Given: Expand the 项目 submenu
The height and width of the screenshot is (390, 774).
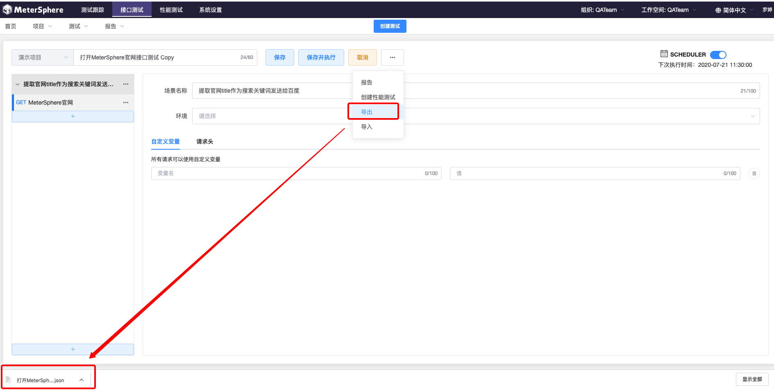Looking at the screenshot, I should point(43,26).
